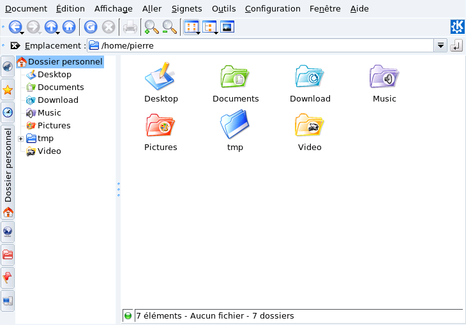The width and height of the screenshot is (466, 325).
Task: Open the bookmarks star sidebar panel
Action: pos(8,89)
